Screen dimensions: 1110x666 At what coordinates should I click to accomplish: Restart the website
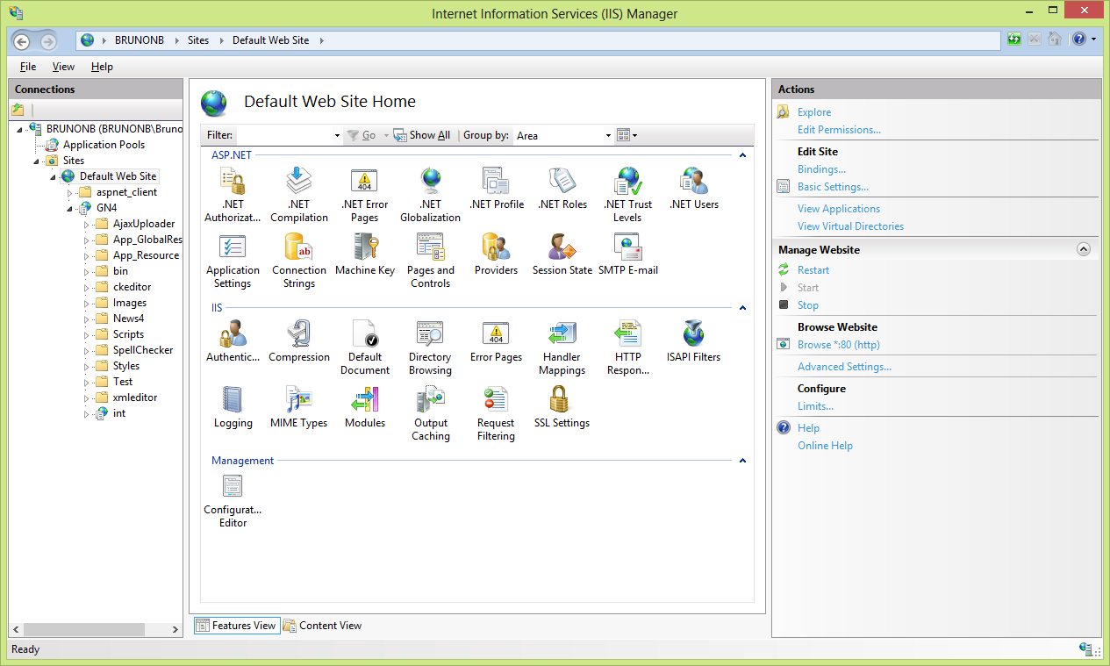[x=813, y=270]
